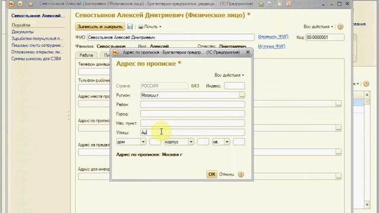This screenshot has height=213, width=380.
Task: Open ellipsis button for Адрес по прописке field
Action: pyautogui.click(x=338, y=128)
